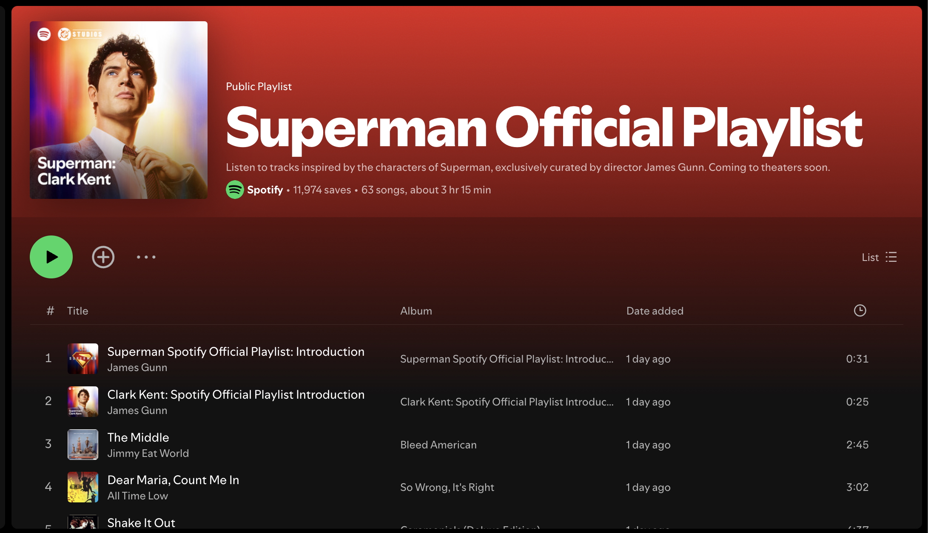The width and height of the screenshot is (928, 533).
Task: Open List view options dropdown
Action: [879, 257]
